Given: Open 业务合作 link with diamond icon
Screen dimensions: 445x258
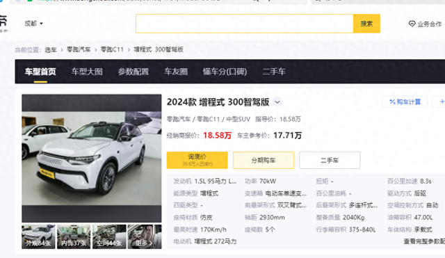Looking at the screenshot, I should [425, 24].
